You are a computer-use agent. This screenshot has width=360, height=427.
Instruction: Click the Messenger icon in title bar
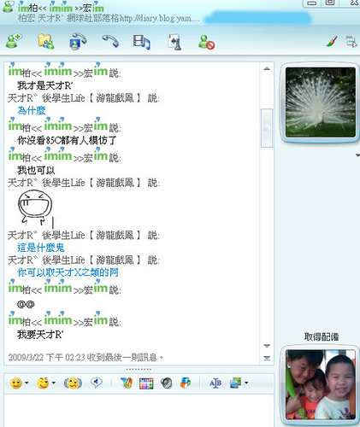pyautogui.click(x=8, y=7)
